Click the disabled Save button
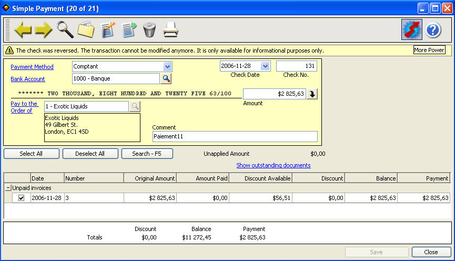The image size is (455, 261). coord(377,252)
